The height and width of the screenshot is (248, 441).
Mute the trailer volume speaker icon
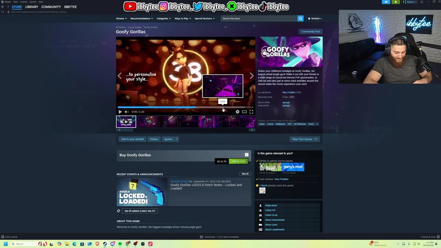coord(126,112)
